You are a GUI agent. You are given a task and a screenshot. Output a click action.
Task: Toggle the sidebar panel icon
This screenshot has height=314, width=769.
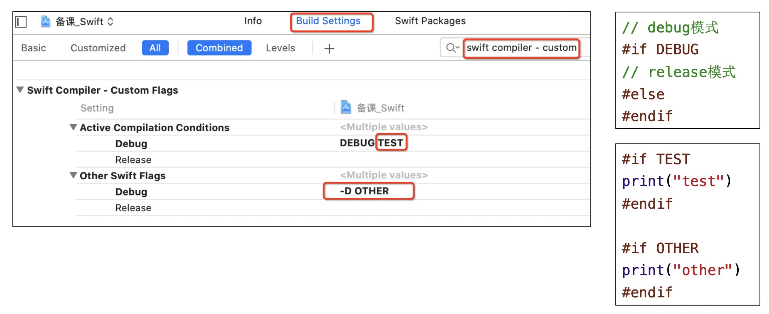21,22
